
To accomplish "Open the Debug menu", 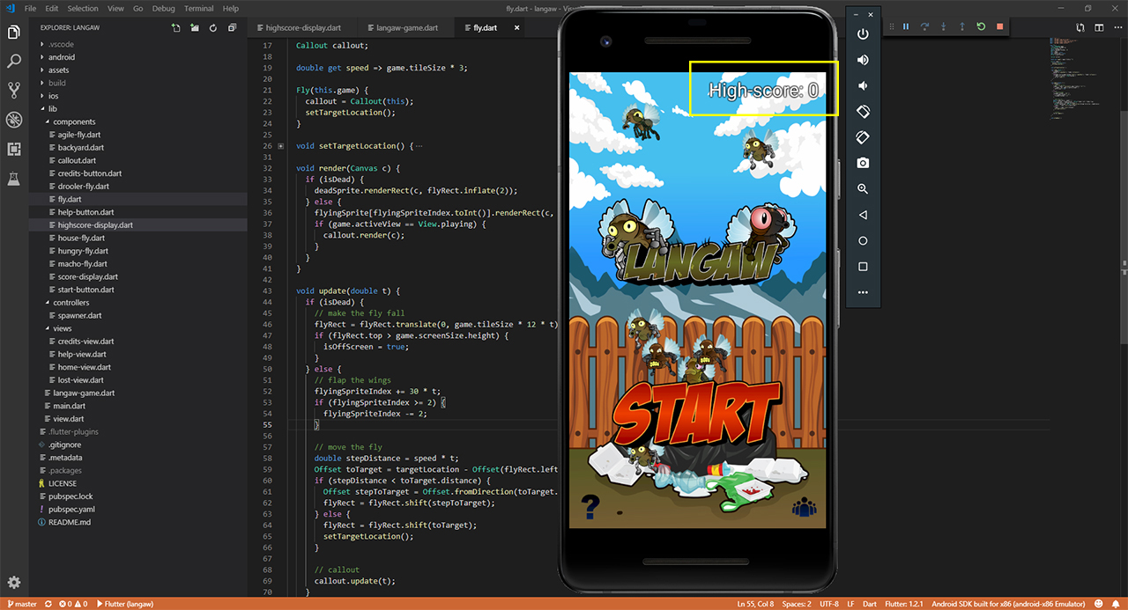I will pos(164,9).
